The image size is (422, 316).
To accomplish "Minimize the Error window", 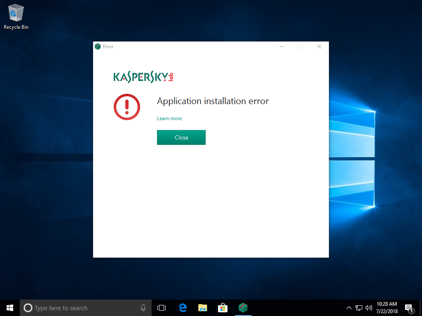I will 282,46.
